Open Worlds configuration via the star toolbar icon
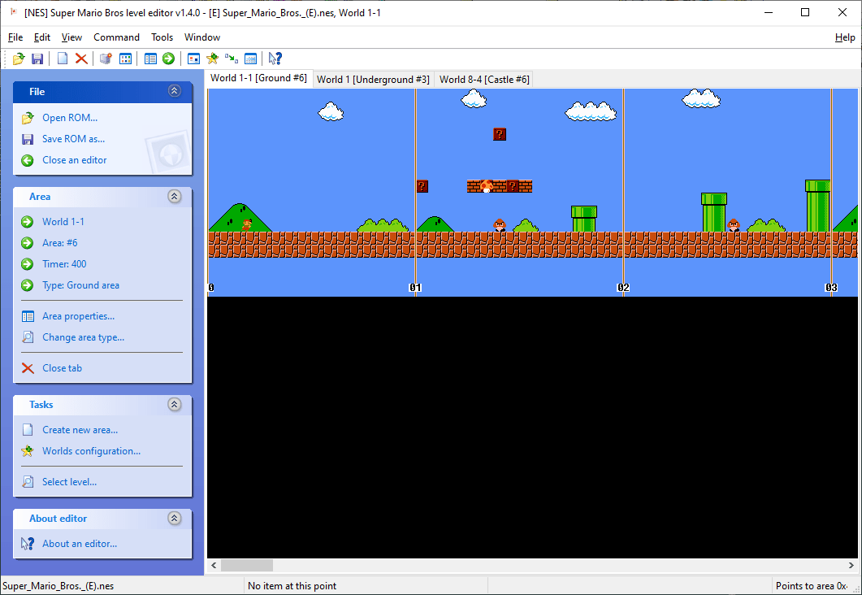This screenshot has height=595, width=862. pos(210,59)
